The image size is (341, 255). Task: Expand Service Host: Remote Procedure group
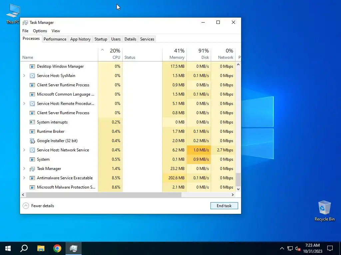(24, 104)
